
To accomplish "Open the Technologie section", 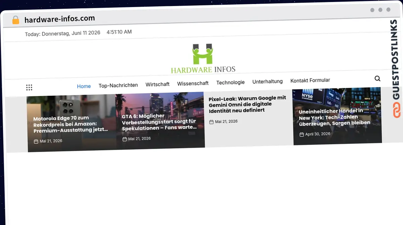I will 230,82.
